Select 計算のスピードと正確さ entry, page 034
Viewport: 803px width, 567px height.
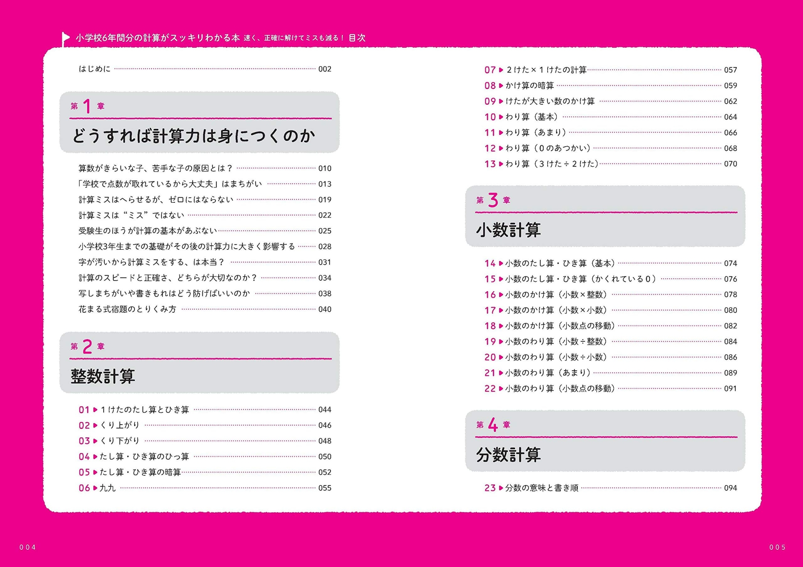(x=205, y=278)
